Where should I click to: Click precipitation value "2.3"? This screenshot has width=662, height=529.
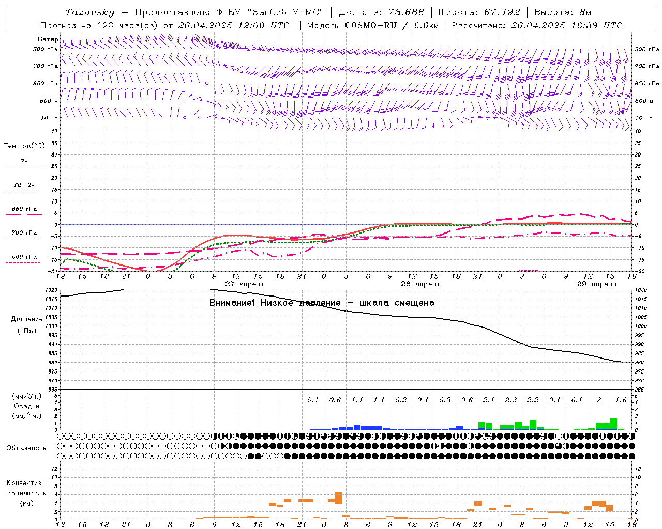tap(511, 400)
